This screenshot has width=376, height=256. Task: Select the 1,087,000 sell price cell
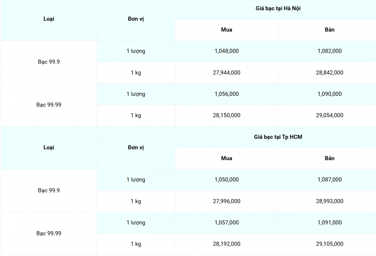tap(330, 180)
